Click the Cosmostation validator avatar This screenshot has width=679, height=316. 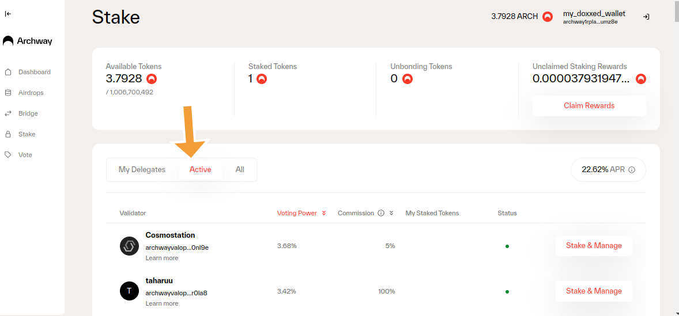pyautogui.click(x=129, y=246)
